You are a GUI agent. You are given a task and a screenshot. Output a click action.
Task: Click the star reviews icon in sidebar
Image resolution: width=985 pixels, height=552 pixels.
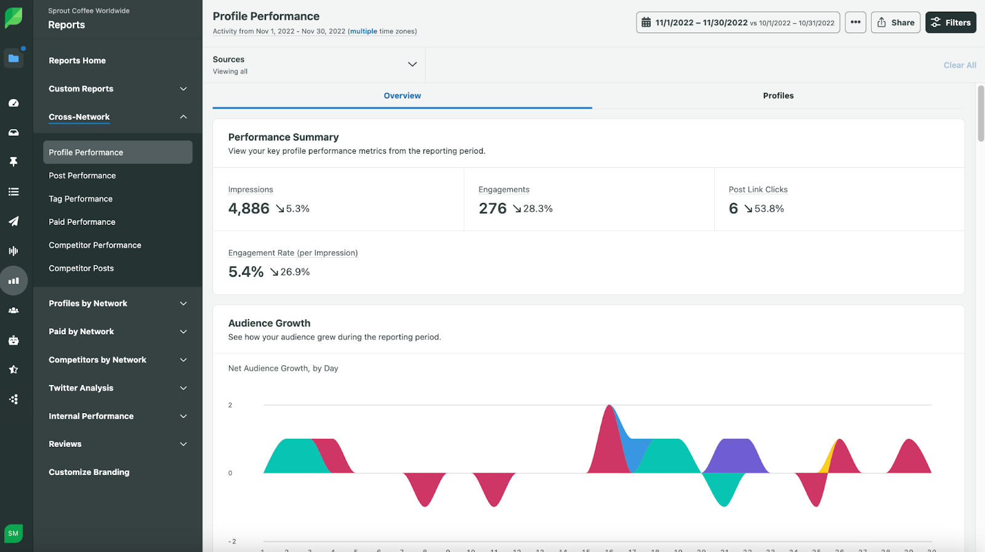14,369
